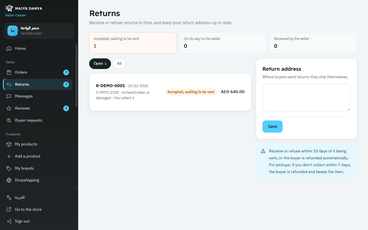Click Received by the seller card
This screenshot has height=230, width=368.
313,43
